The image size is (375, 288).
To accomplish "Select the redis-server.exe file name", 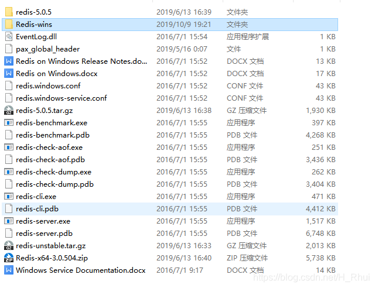I will (x=43, y=221).
